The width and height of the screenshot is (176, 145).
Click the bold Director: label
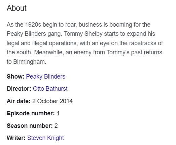tap(19, 89)
